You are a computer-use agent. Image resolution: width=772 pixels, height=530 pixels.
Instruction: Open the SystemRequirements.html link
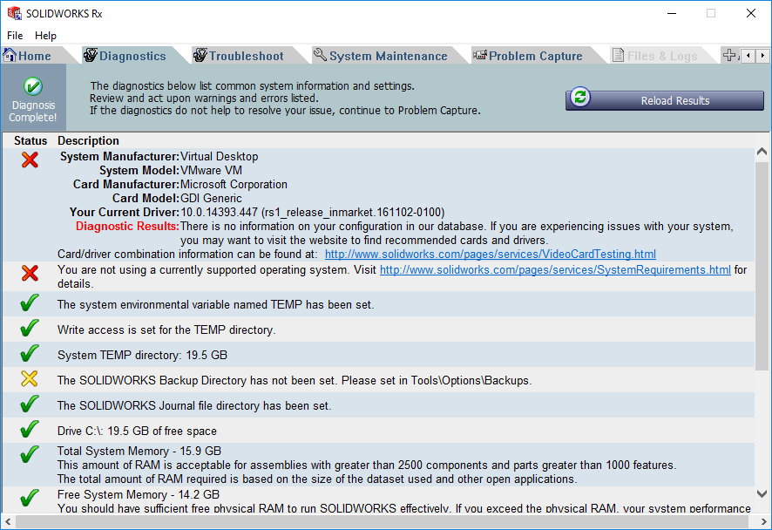(x=555, y=270)
